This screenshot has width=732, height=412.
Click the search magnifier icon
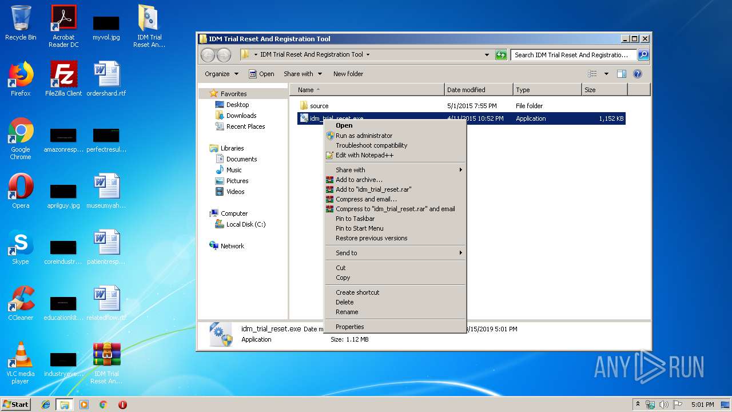(x=643, y=55)
